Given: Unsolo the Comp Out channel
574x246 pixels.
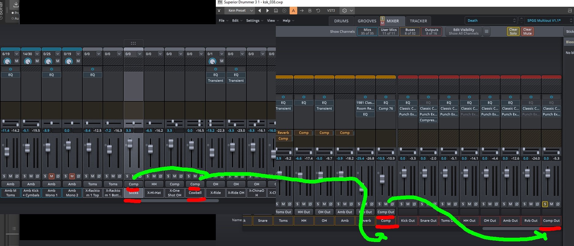Looking at the screenshot, I should coord(545,204).
